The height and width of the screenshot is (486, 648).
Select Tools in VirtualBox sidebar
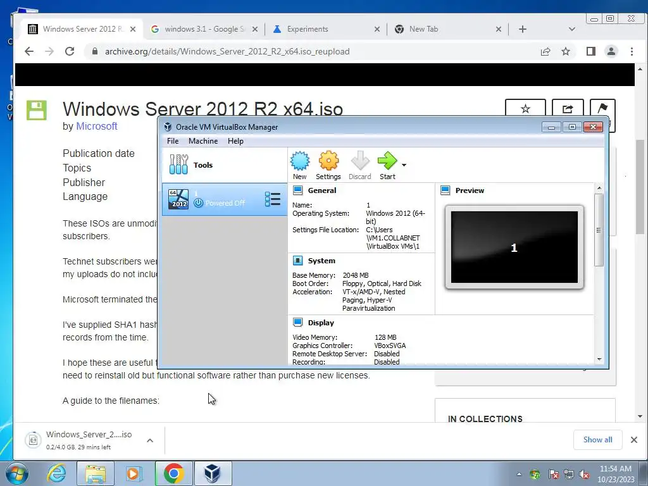pos(225,165)
